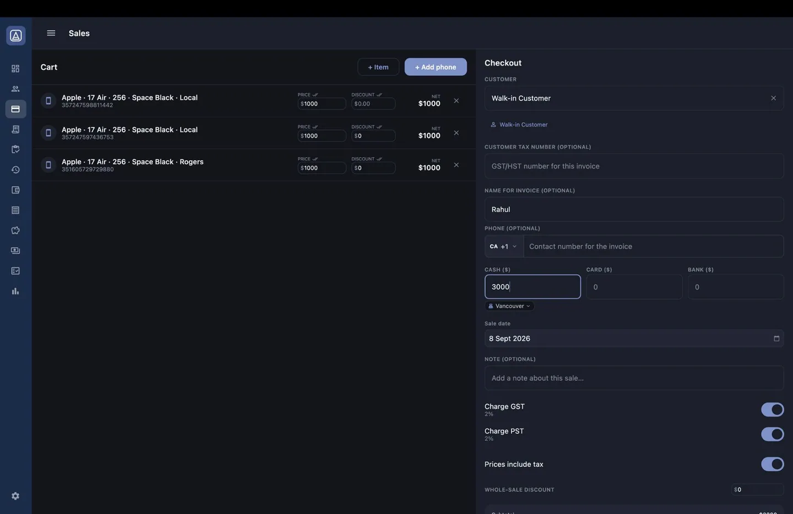Edit price of phone 357247598811442
The height and width of the screenshot is (514, 793).
tap(322, 104)
